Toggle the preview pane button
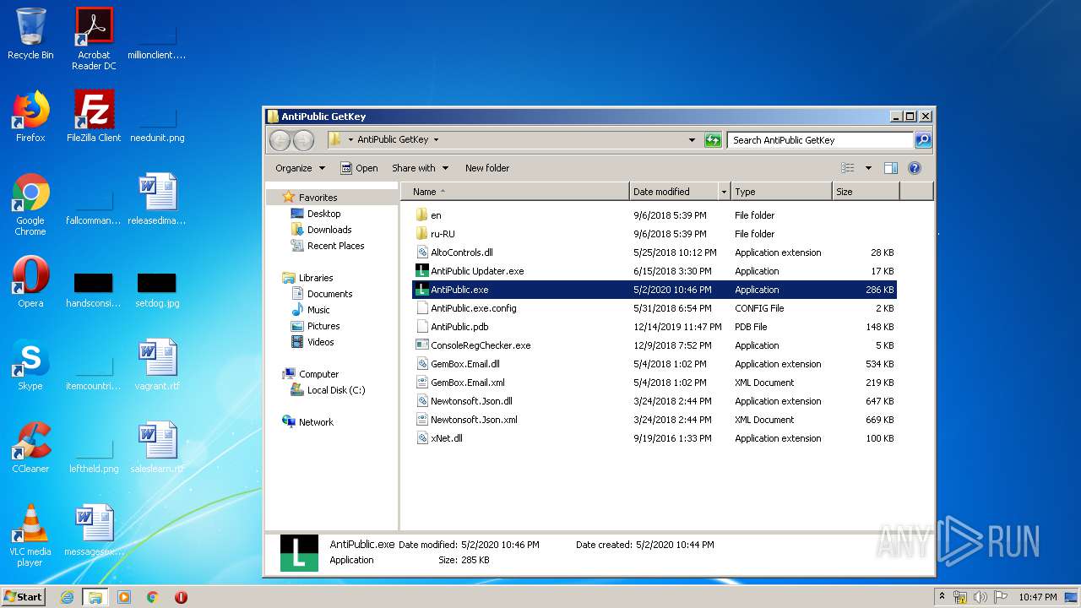The image size is (1081, 608). 891,168
